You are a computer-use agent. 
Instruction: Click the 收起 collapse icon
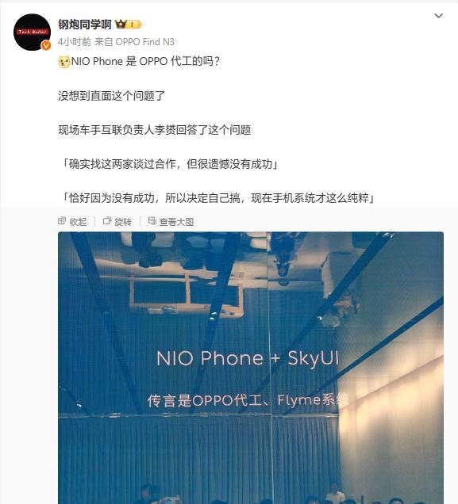click(x=62, y=221)
